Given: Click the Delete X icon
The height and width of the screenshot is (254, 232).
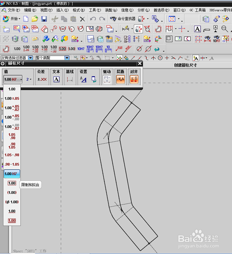Looking at the screenshot, I should point(82,19).
